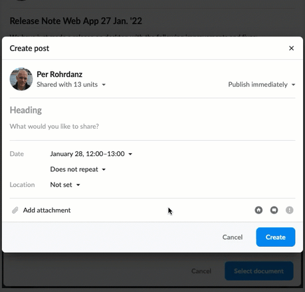Image resolution: width=305 pixels, height=292 pixels.
Task: Open the Shared with 13 units dropdown
Action: (71, 84)
